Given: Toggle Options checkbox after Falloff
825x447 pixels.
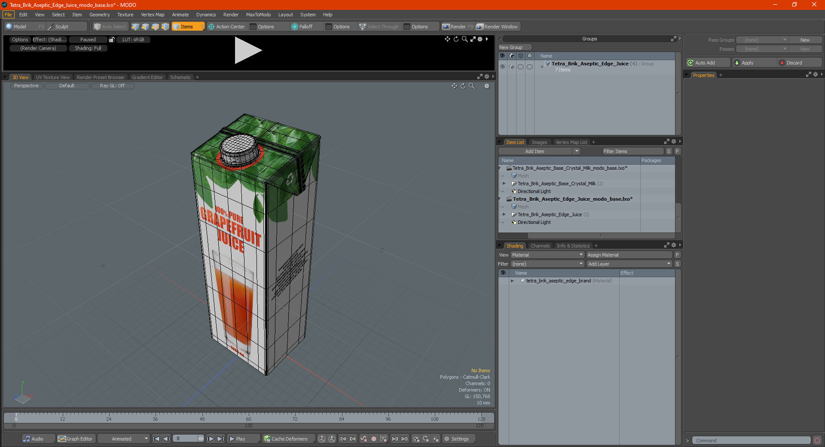Looking at the screenshot, I should tap(329, 27).
